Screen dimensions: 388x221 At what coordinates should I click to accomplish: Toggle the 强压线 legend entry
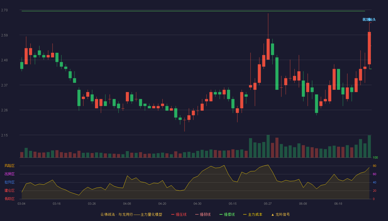click(x=179, y=214)
